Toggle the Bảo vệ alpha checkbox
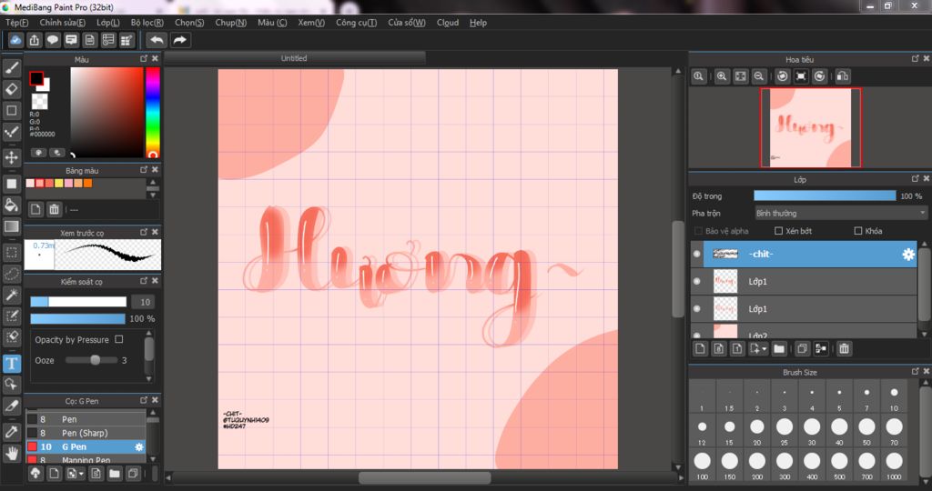 tap(698, 230)
